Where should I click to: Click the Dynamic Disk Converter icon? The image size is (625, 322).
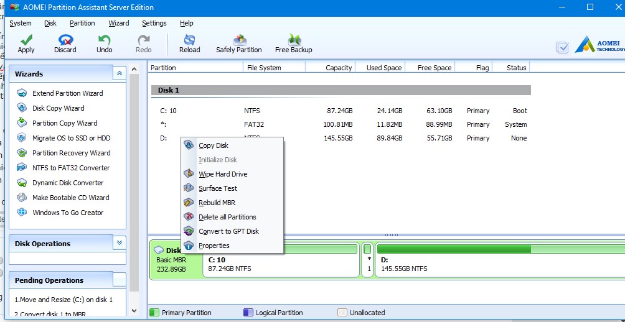pyautogui.click(x=22, y=183)
